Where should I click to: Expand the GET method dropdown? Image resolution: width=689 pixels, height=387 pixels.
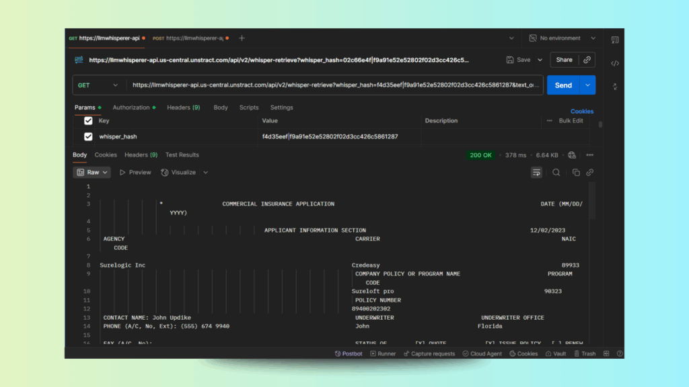pyautogui.click(x=98, y=85)
